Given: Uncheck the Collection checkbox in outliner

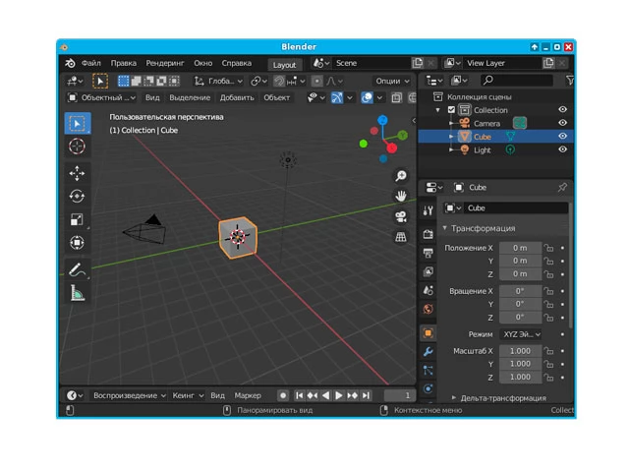Looking at the screenshot, I should 451,110.
